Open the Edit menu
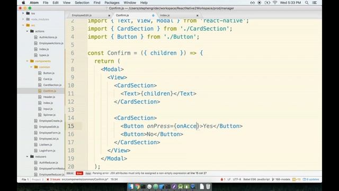Screen dimensions: 339x191 pyautogui.click(x=56, y=3)
